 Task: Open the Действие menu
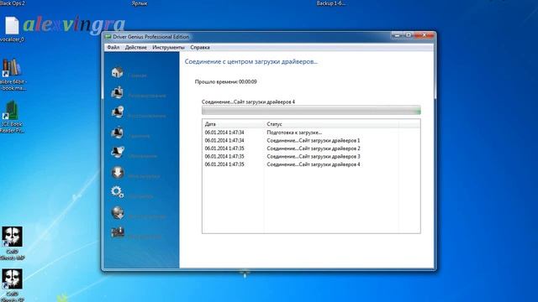136,47
